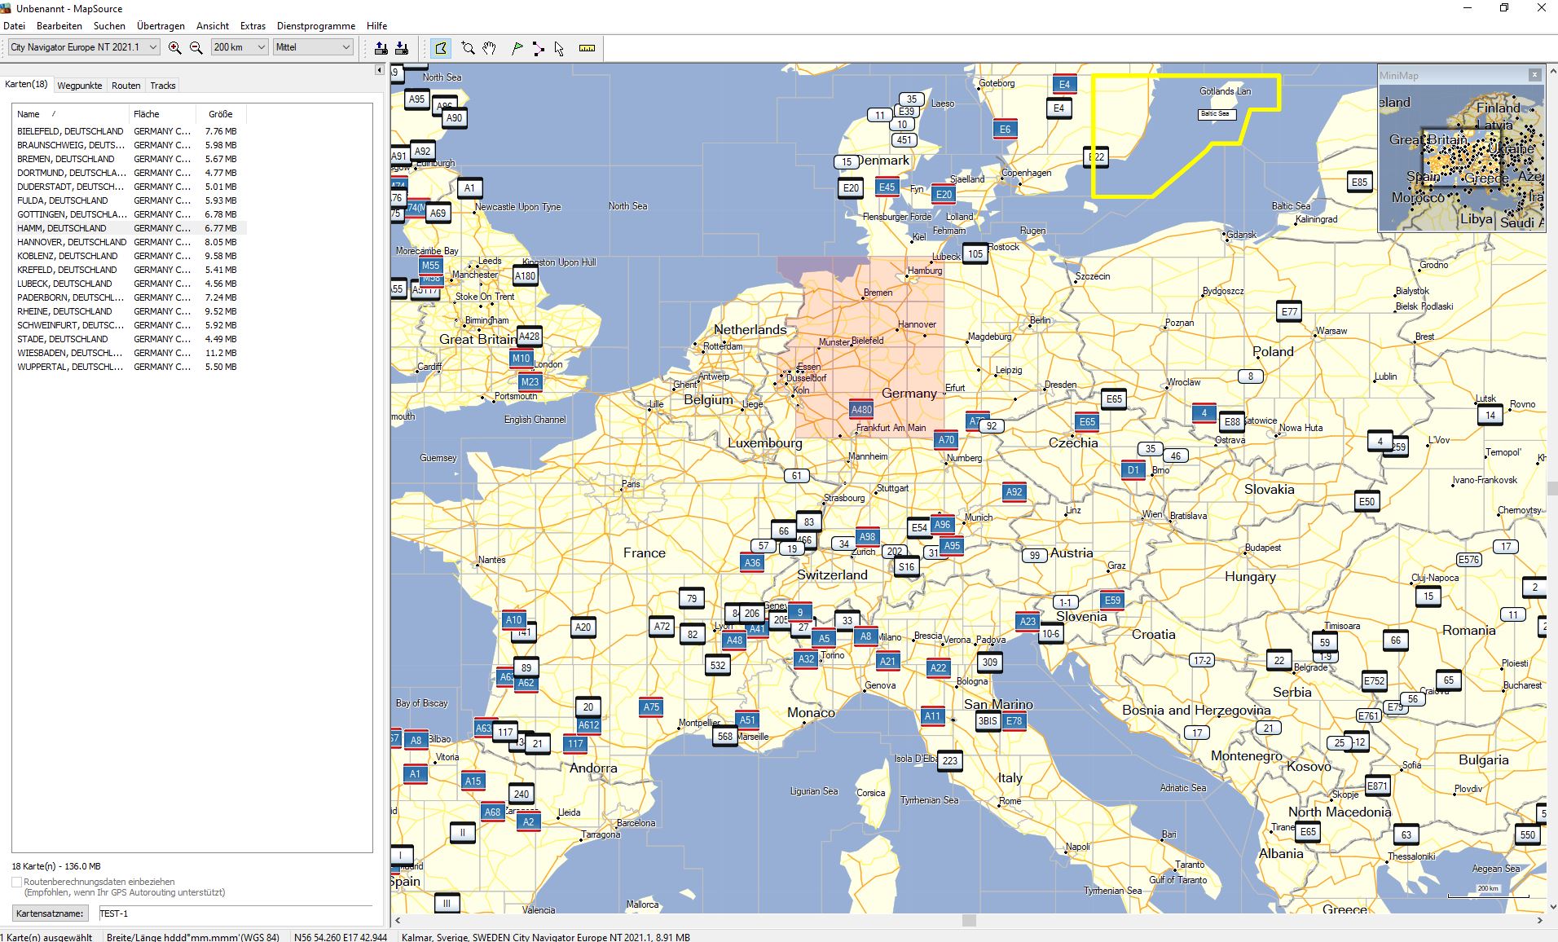1558x942 pixels.
Task: Switch to the Wegpunkte tab
Action: click(80, 86)
